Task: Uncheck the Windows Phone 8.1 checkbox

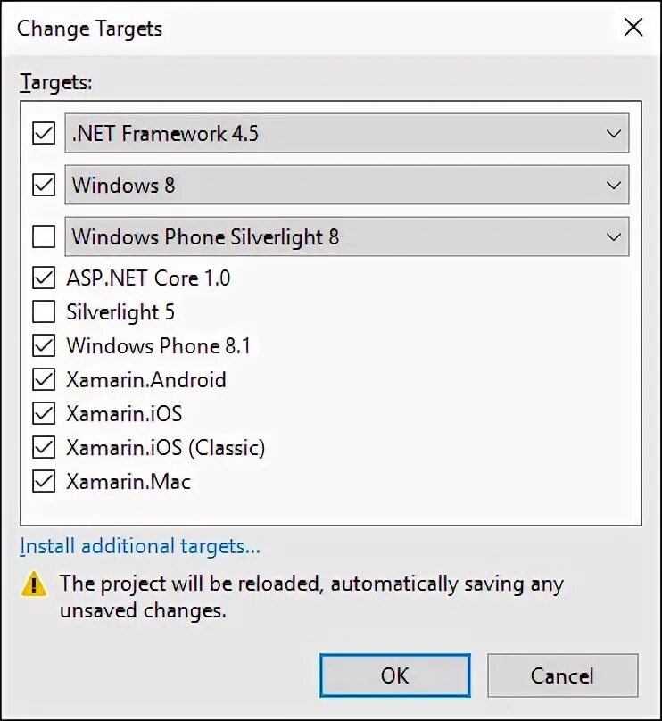Action: tap(43, 346)
